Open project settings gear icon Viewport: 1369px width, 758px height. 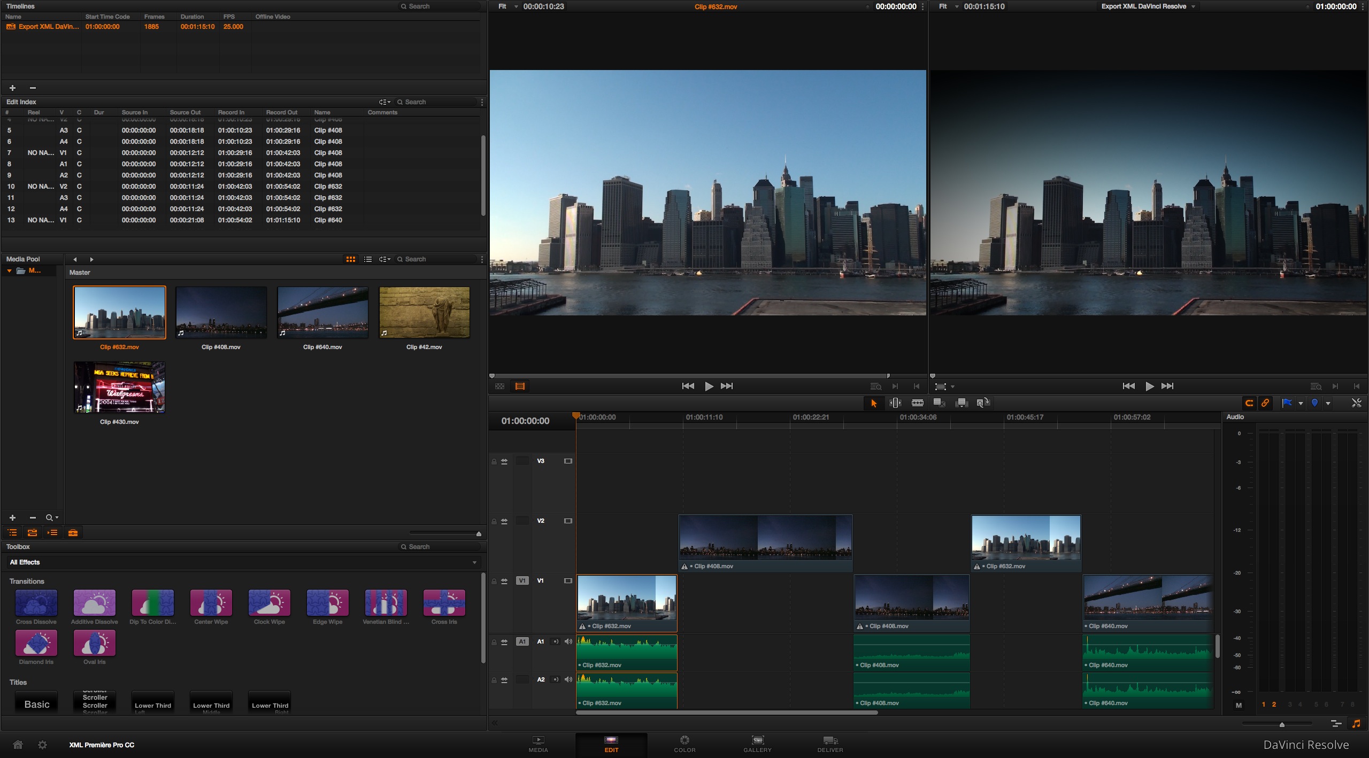pyautogui.click(x=42, y=745)
